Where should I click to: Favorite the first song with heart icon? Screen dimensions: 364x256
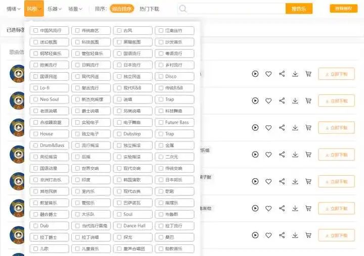(268, 74)
